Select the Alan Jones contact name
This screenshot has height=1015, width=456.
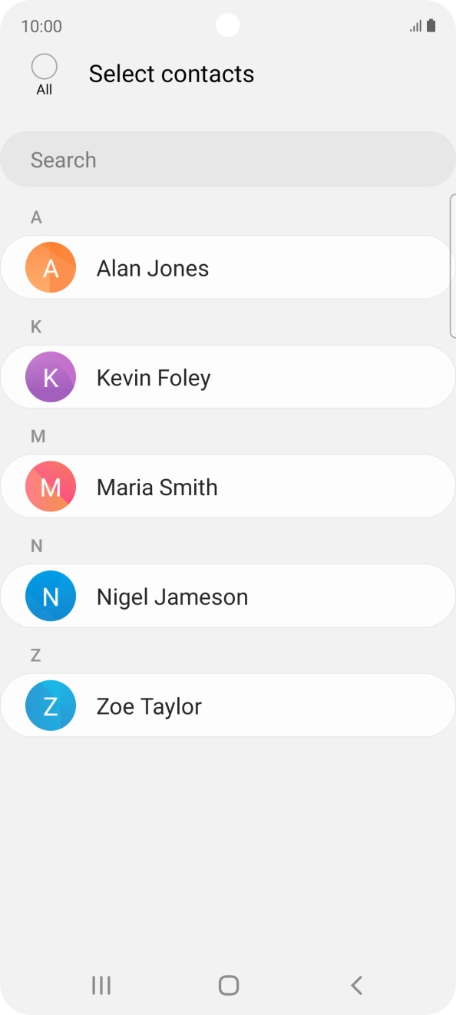point(153,269)
